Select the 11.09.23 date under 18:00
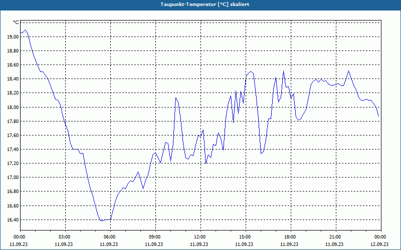 click(x=289, y=244)
